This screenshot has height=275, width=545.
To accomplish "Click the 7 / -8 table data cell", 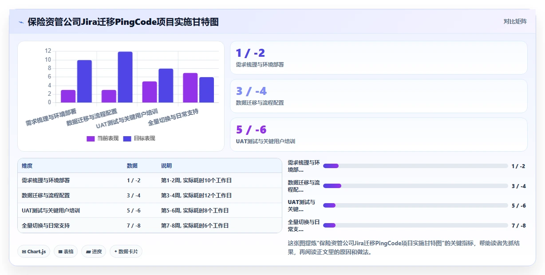I will click(x=140, y=226).
